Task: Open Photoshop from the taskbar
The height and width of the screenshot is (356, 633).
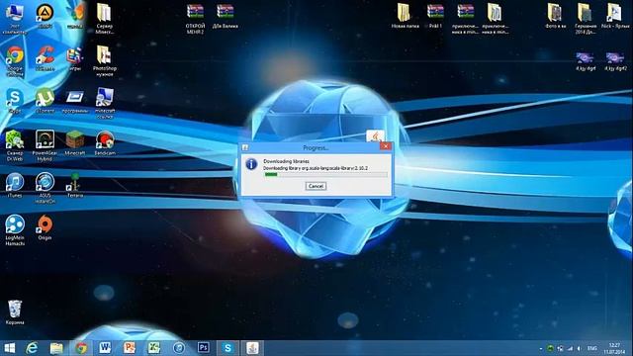Action: 203,348
